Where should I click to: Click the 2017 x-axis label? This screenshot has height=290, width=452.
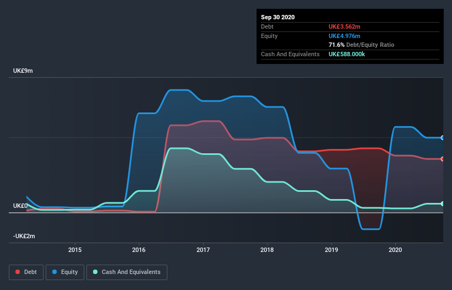(x=203, y=250)
